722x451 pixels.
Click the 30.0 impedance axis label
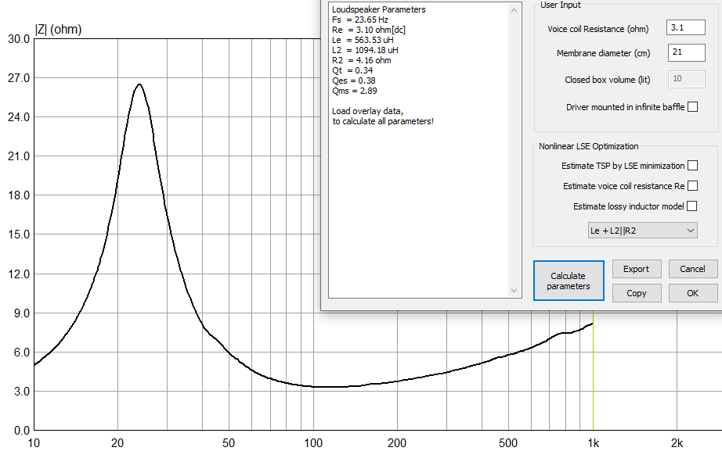click(x=19, y=39)
